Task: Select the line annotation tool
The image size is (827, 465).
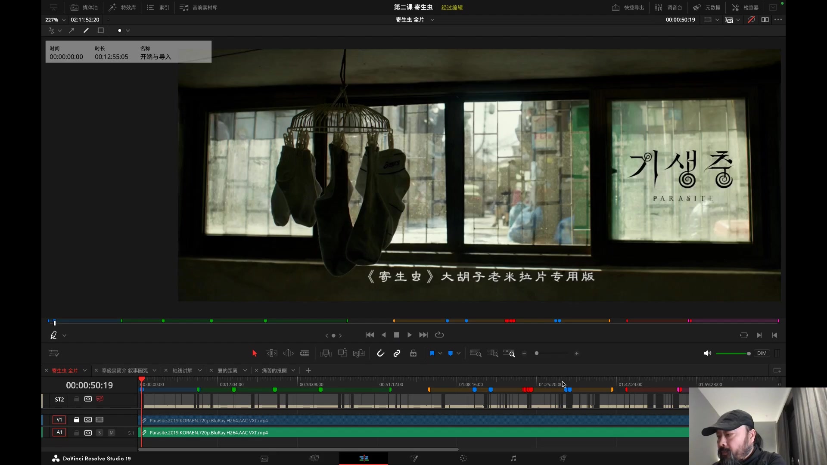Action: coord(86,31)
